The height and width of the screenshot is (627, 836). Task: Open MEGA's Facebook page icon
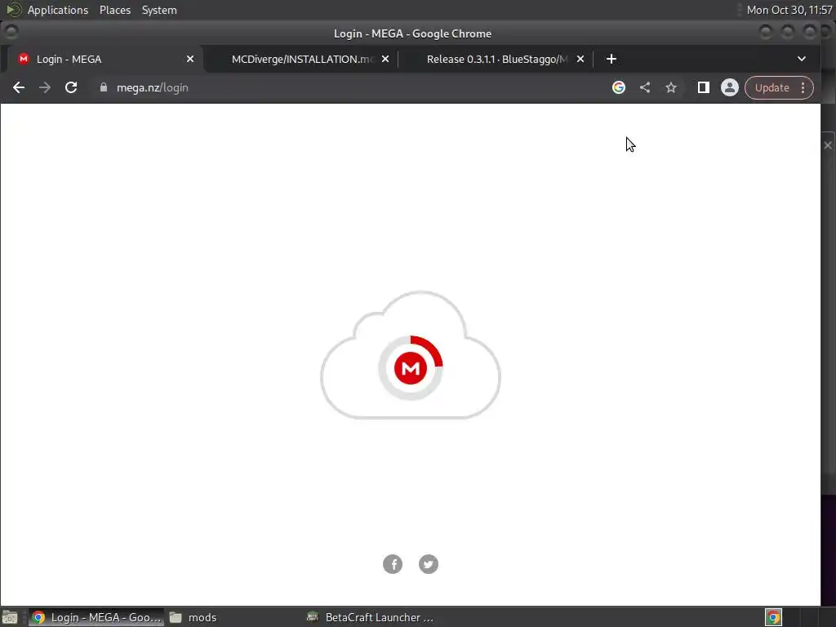click(393, 564)
